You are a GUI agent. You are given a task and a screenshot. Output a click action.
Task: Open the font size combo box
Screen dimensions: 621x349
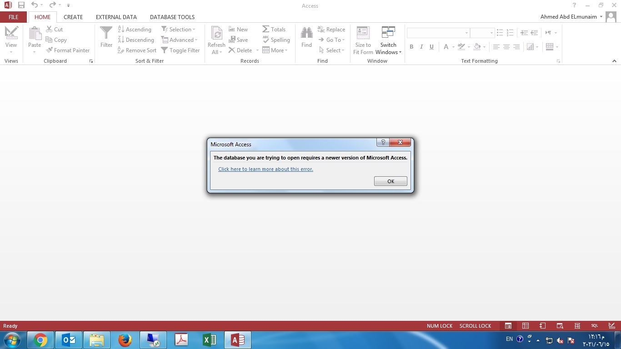pyautogui.click(x=482, y=33)
